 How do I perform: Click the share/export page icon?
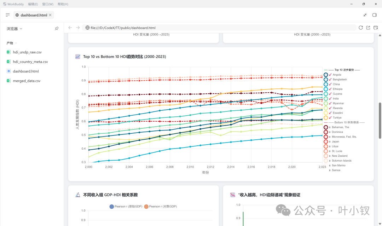point(368,28)
